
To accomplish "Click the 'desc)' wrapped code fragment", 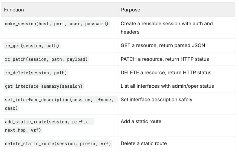I will click(x=11, y=108).
